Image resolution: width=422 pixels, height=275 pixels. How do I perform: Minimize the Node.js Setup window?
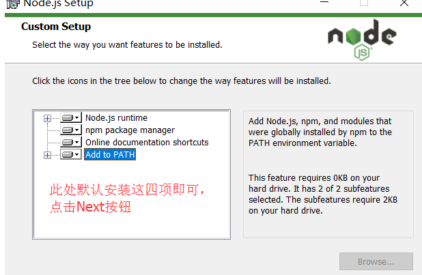coord(326,3)
